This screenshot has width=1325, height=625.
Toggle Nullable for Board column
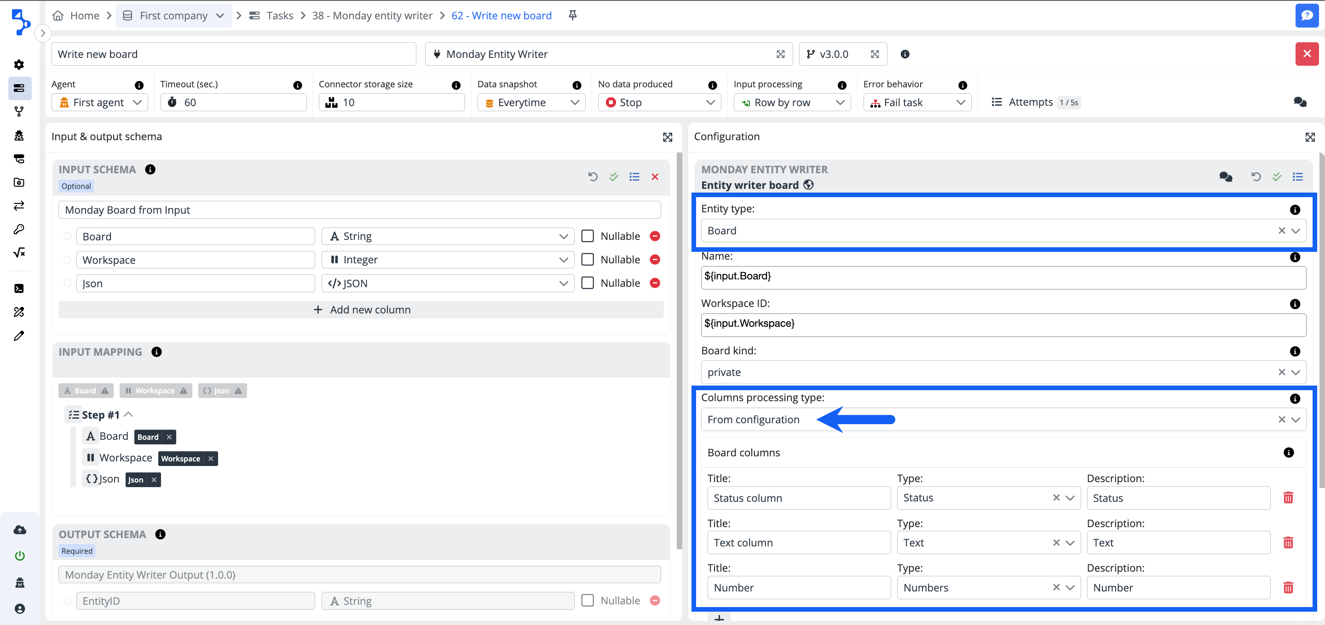(x=588, y=236)
